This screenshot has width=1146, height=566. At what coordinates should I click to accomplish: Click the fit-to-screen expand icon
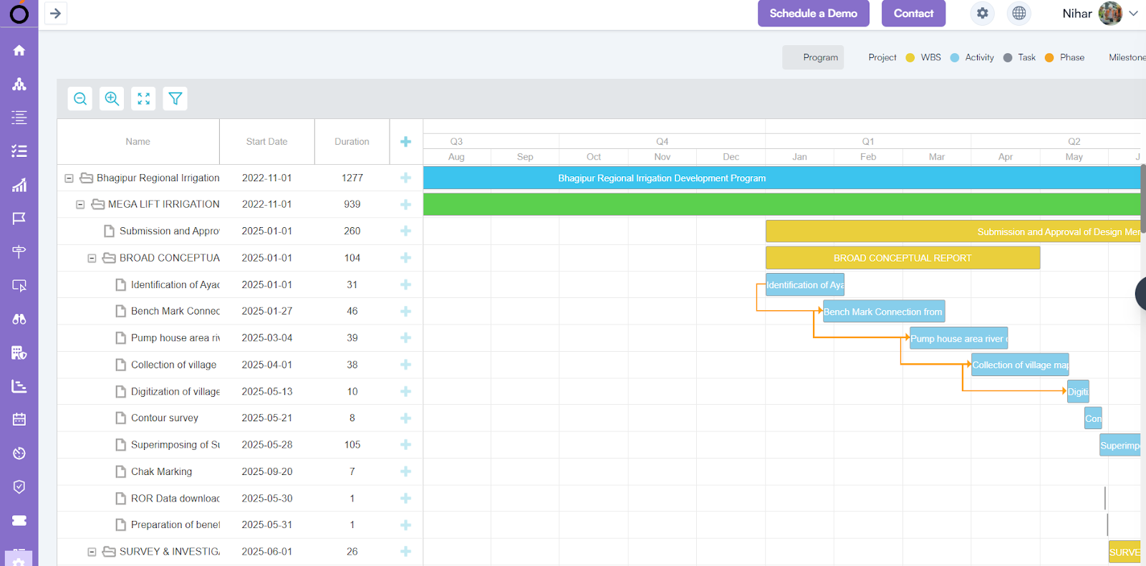tap(144, 99)
